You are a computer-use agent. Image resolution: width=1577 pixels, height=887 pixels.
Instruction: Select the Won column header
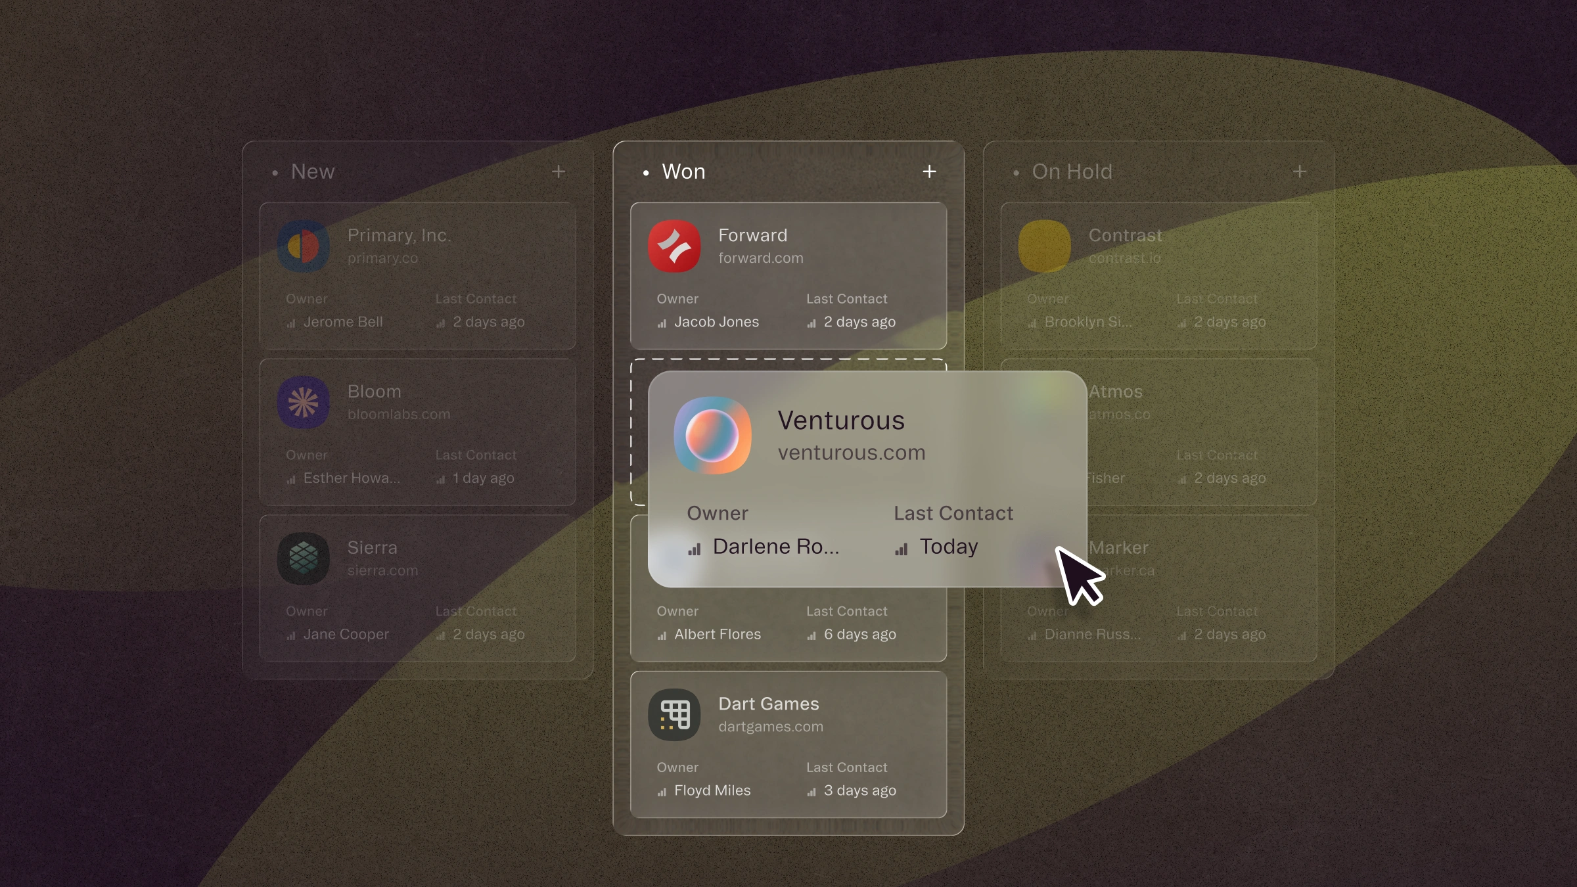(683, 171)
